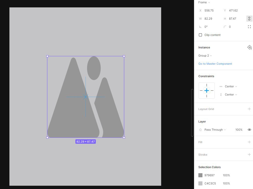Click the Constraints section heading
The width and height of the screenshot is (253, 189).
pyautogui.click(x=206, y=76)
